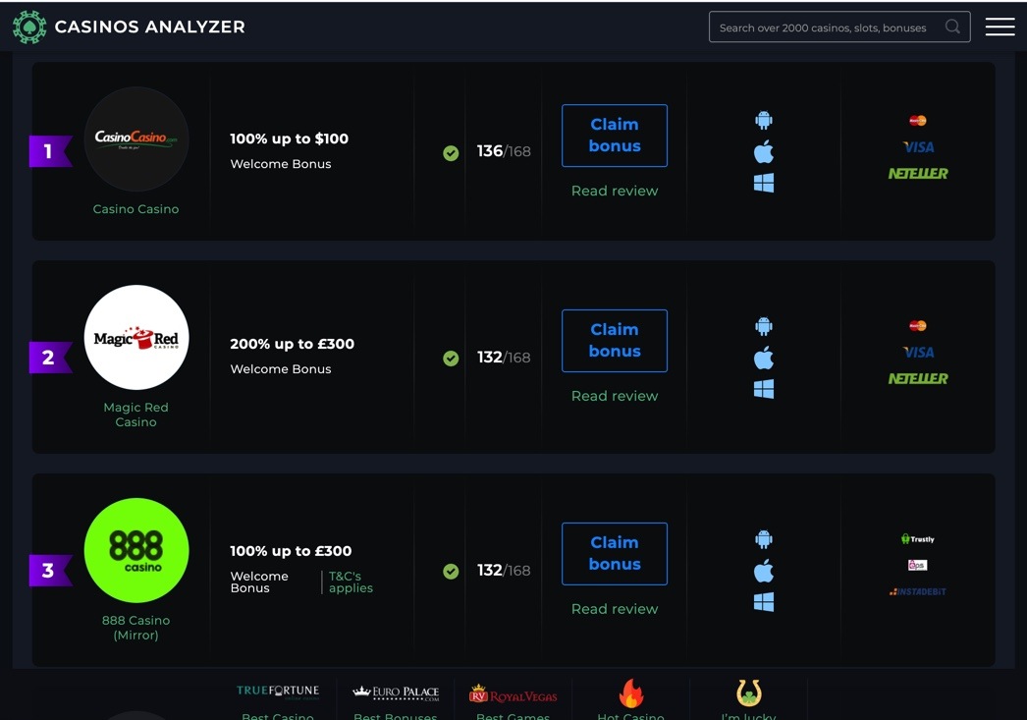Read review of Casino Casino
1027x720 pixels.
point(615,191)
